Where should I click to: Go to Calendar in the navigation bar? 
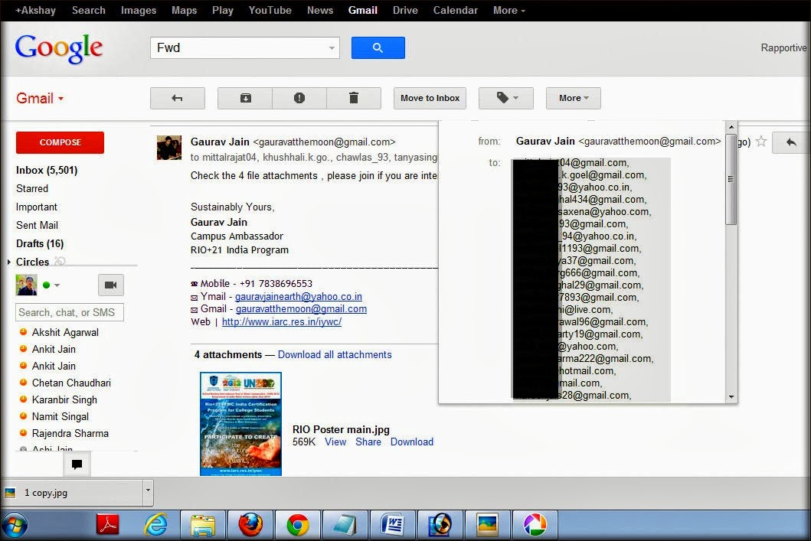pyautogui.click(x=455, y=10)
